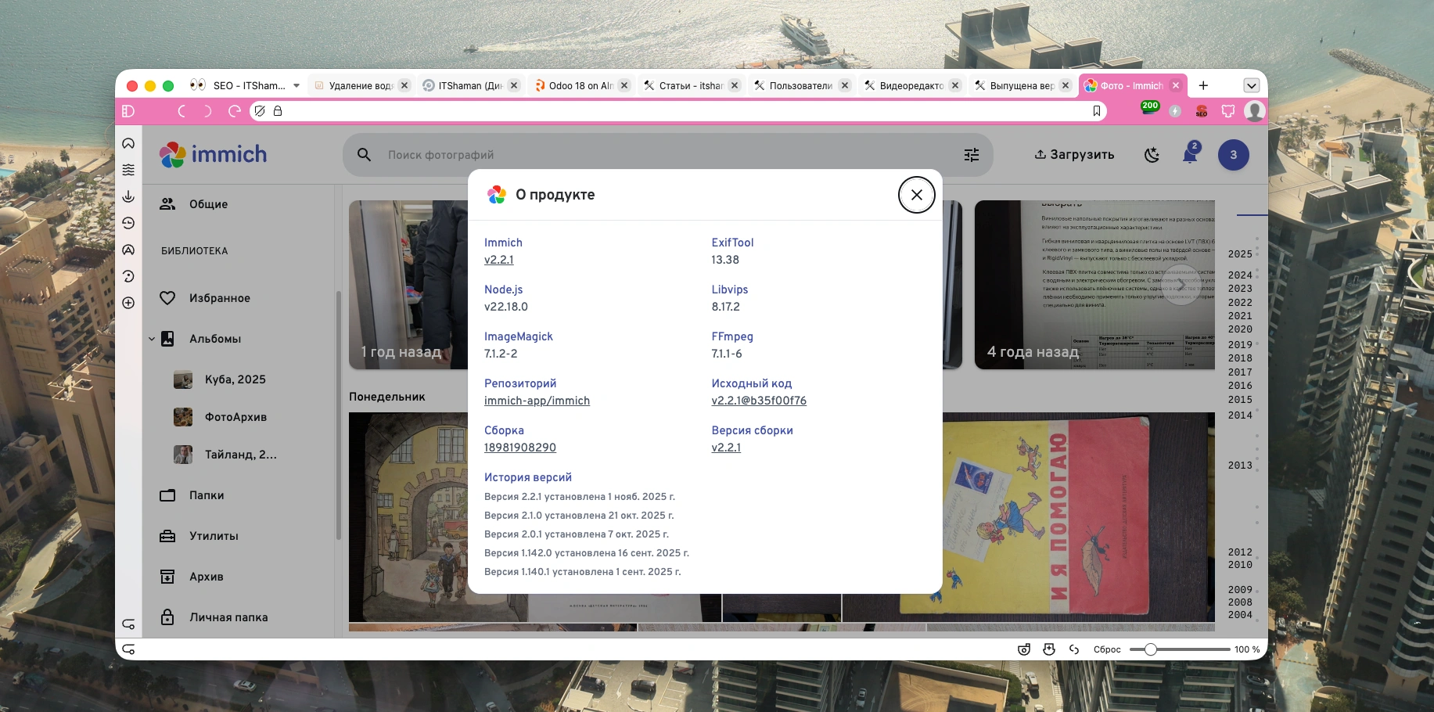Expand the SEO - ITSham tab group dropdown
The width and height of the screenshot is (1434, 712).
pyautogui.click(x=297, y=85)
